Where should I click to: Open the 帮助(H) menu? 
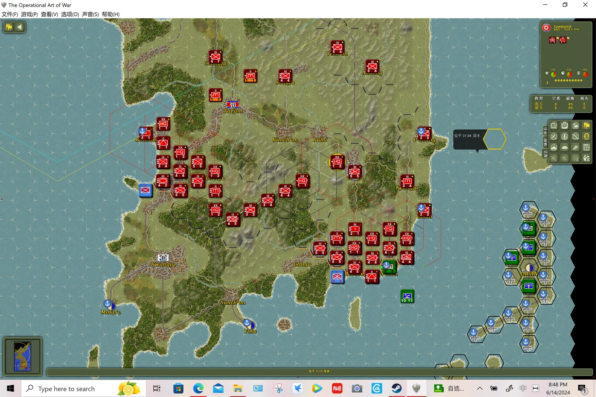pyautogui.click(x=111, y=14)
